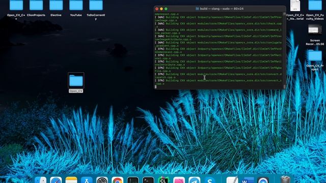Viewport: 326px width, 183px height.
Task: Open the Trash in the dock
Action: [285, 179]
